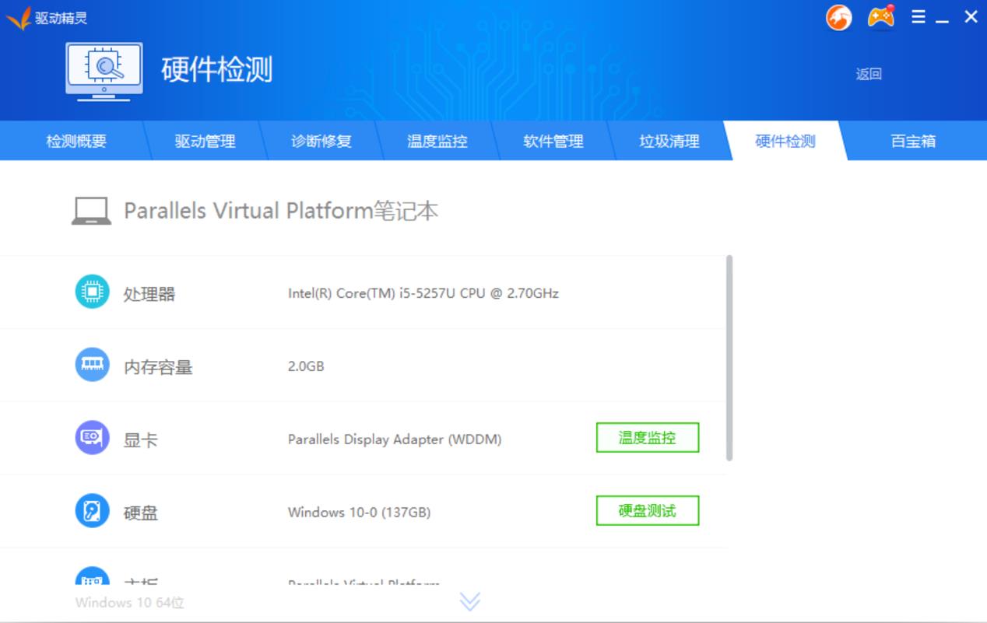987x623 pixels.
Task: Close the 驱动精灵 window
Action: pyautogui.click(x=971, y=16)
